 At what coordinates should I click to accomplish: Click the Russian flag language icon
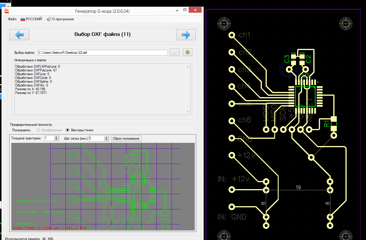23,19
